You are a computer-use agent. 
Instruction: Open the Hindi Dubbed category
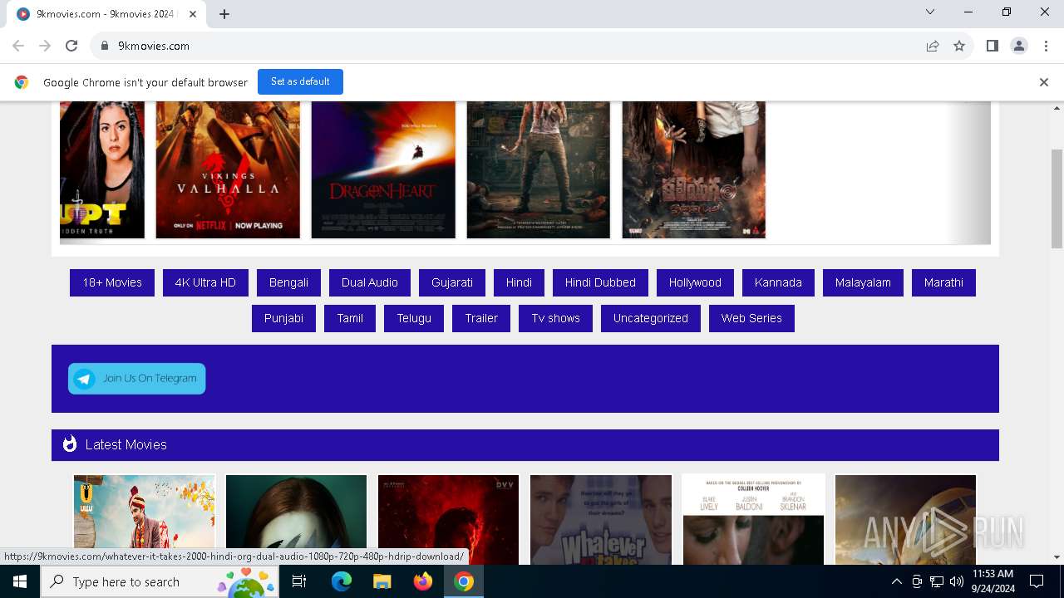pyautogui.click(x=600, y=282)
